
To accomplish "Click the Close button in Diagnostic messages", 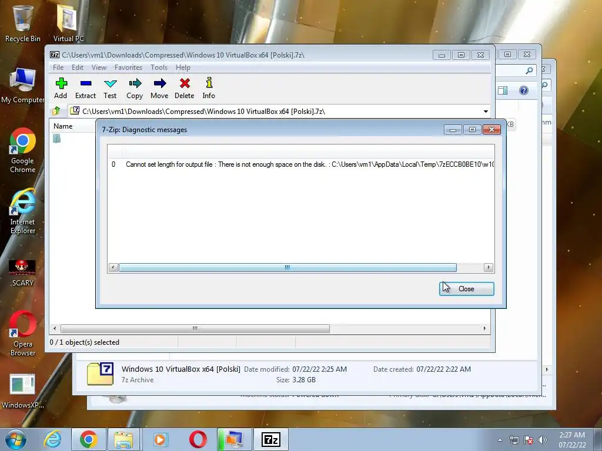I will pyautogui.click(x=466, y=289).
